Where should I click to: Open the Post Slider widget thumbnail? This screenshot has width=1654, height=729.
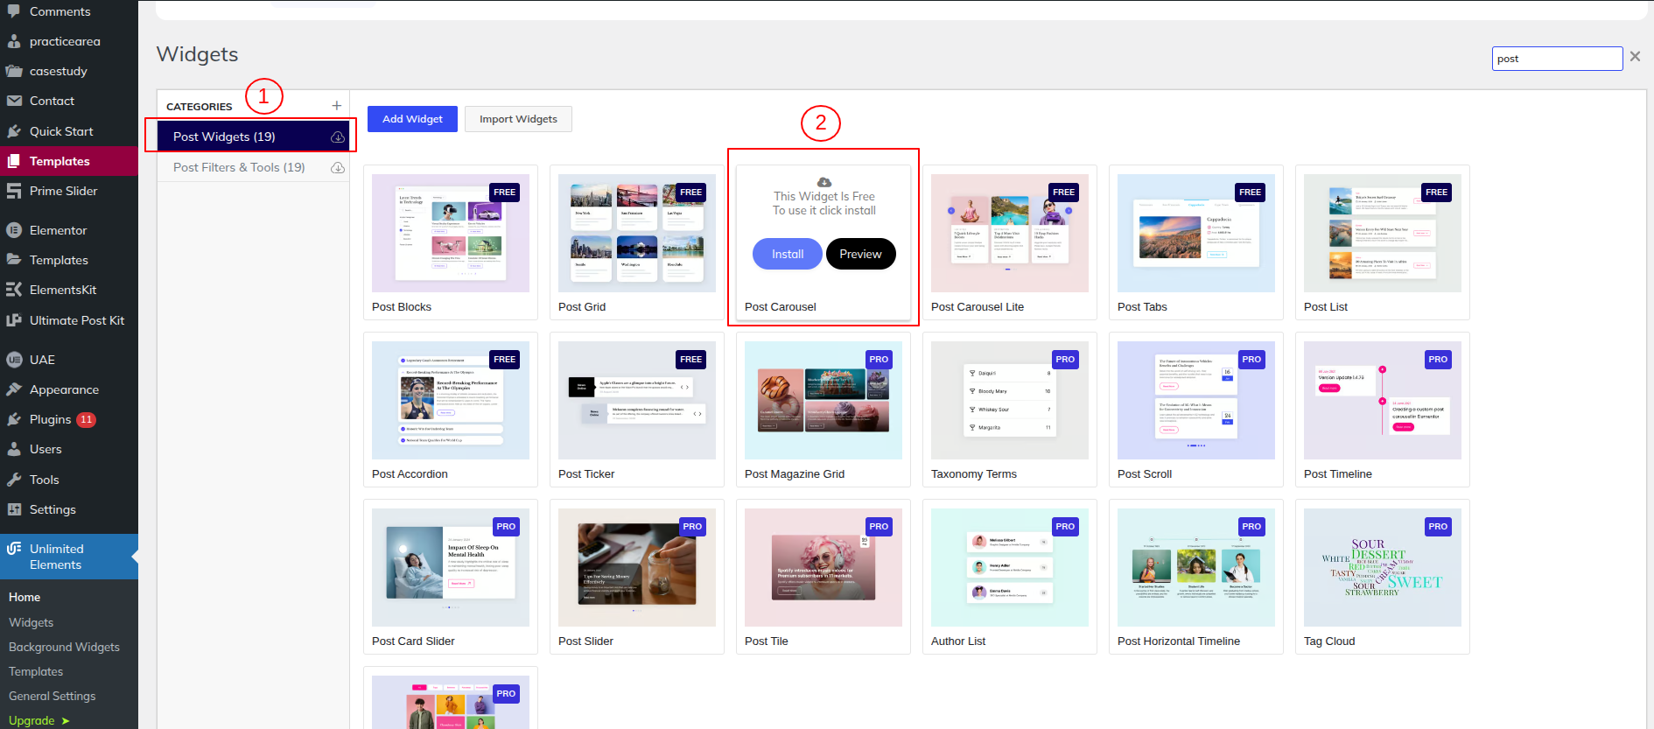(637, 567)
